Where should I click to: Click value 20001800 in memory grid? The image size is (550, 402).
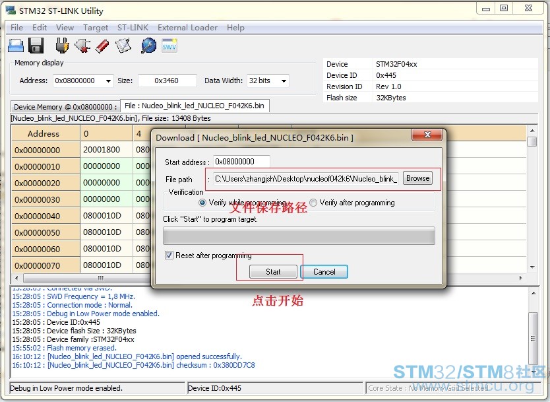tap(102, 150)
